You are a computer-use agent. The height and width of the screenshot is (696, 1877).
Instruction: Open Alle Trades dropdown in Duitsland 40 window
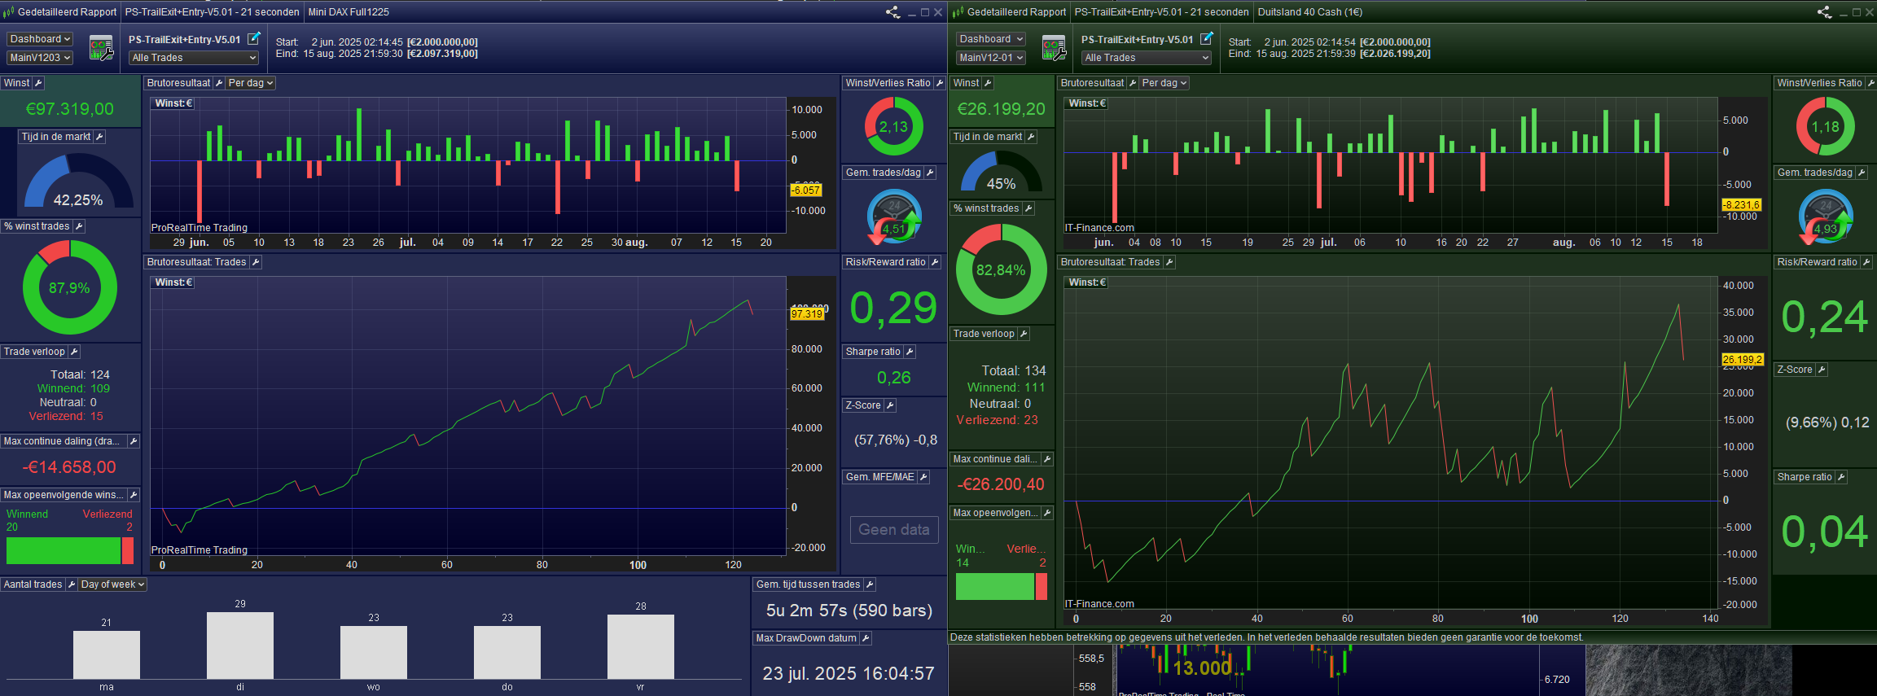(1147, 58)
